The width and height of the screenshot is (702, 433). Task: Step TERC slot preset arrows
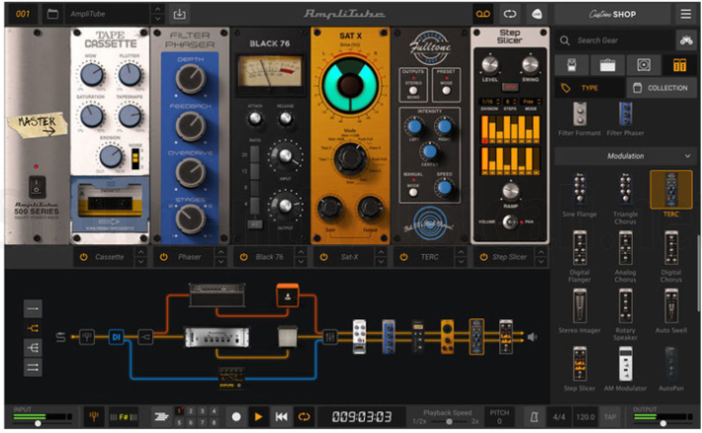click(461, 257)
